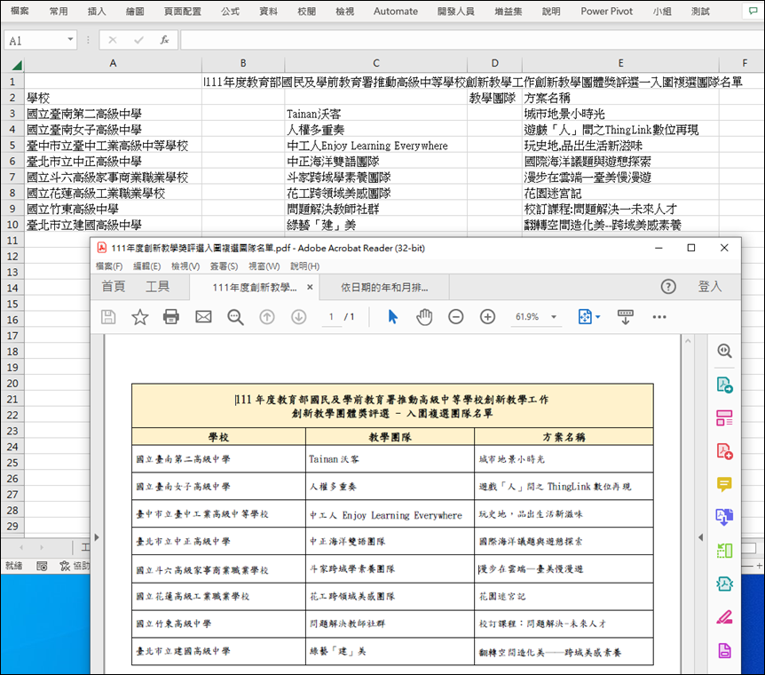Open the Create PDF tool in sidebar
Viewport: 765px width, 675px height.
tap(724, 451)
